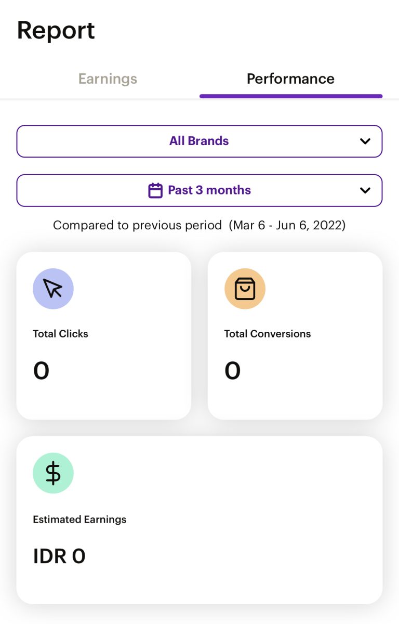Open the Estimated Earnings card
Screen dimensions: 399x624
[199, 520]
